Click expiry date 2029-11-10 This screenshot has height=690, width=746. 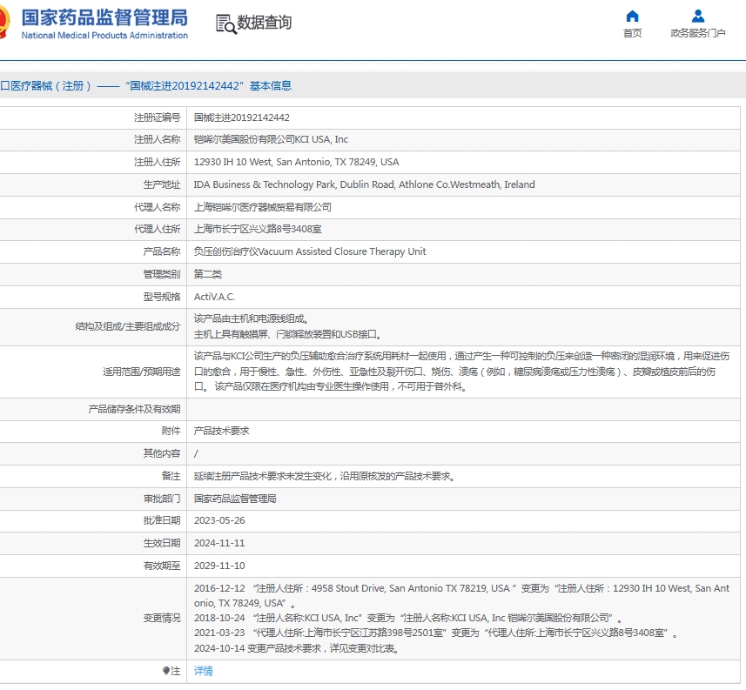[219, 566]
